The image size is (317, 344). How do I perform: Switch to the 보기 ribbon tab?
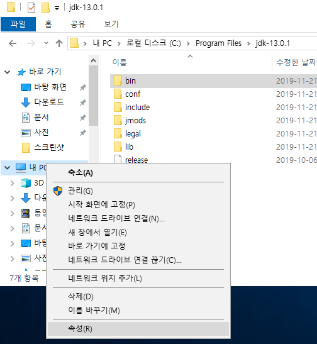111,24
